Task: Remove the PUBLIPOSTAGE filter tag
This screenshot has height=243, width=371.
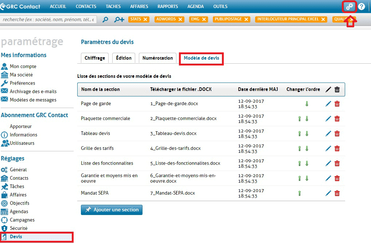Action: pyautogui.click(x=246, y=19)
